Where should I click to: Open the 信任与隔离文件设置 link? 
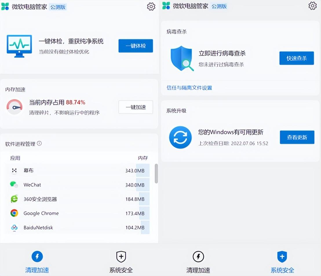click(x=189, y=88)
